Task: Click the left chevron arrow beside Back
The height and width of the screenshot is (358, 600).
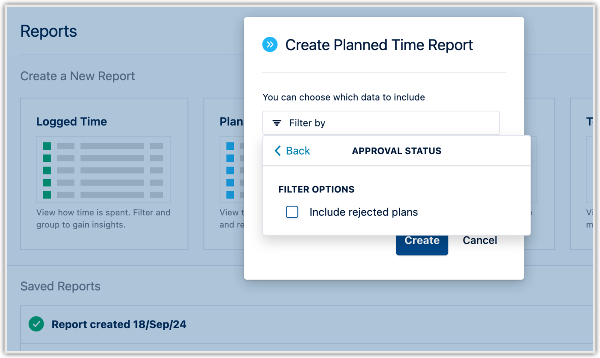Action: (x=277, y=150)
